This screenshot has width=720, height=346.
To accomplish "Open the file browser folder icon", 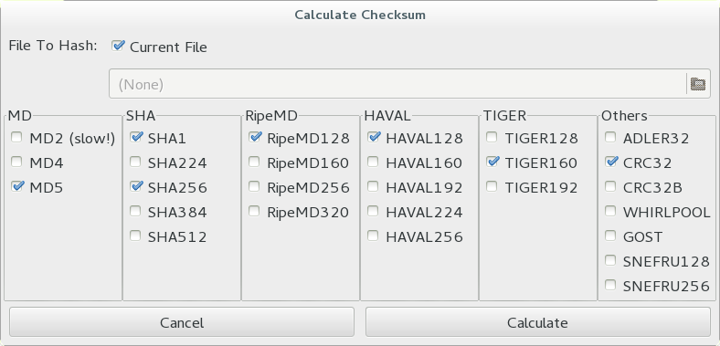I will pyautogui.click(x=698, y=84).
